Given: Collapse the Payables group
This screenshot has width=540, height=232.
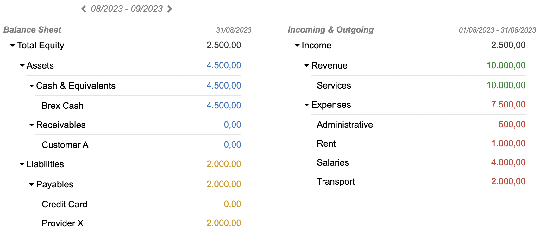Looking at the screenshot, I should point(31,184).
